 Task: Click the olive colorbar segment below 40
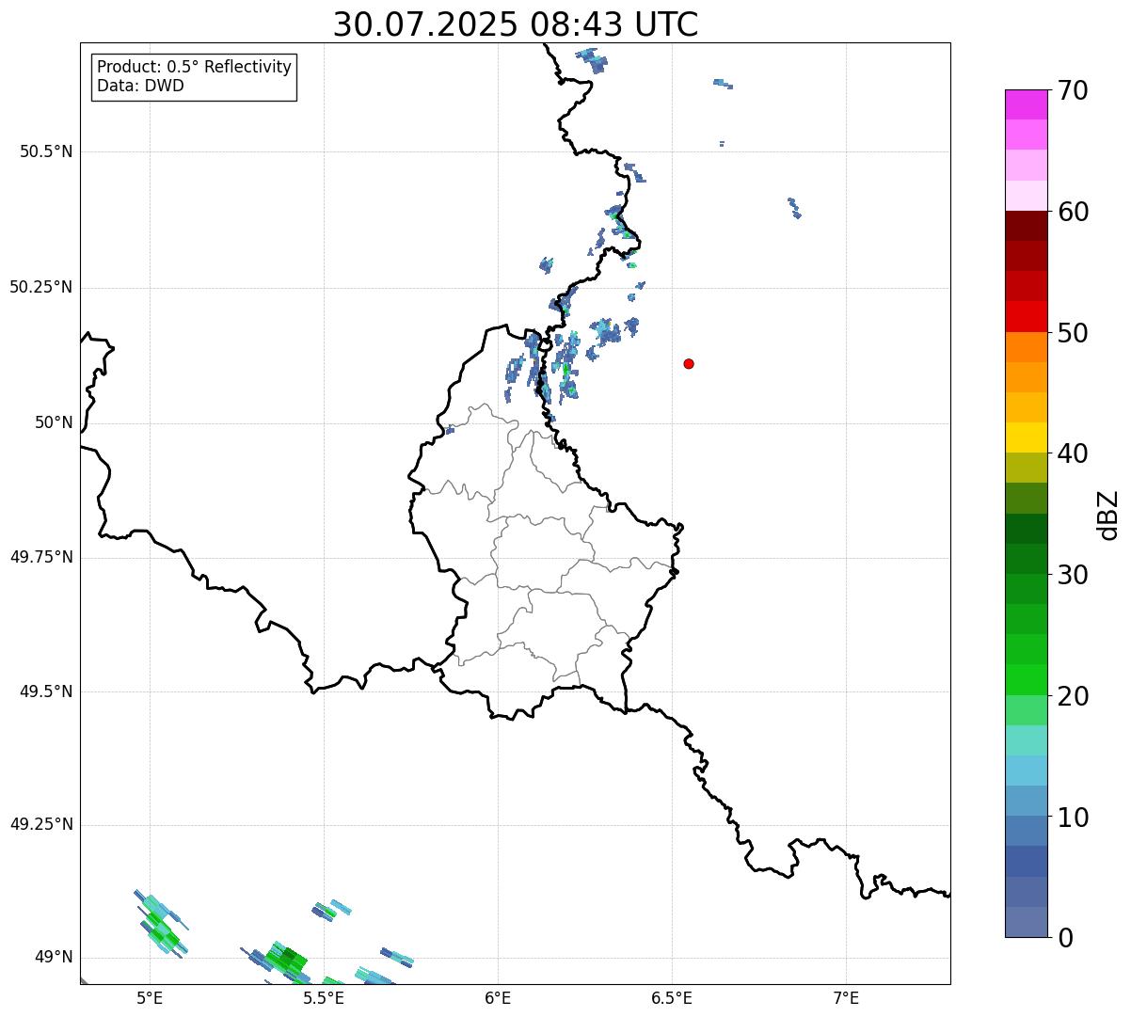click(x=1027, y=468)
